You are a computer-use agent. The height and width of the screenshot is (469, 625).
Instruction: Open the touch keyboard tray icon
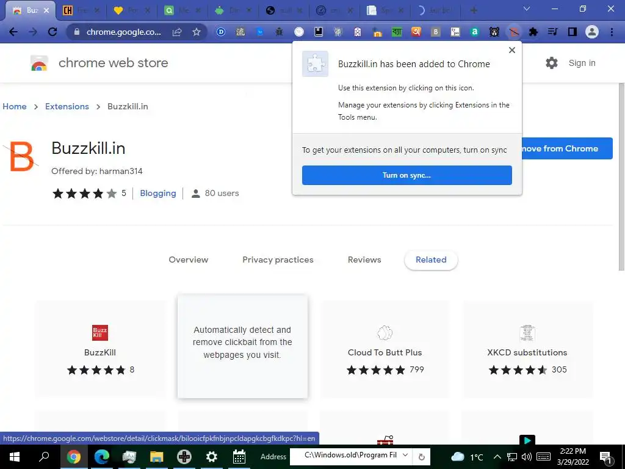click(543, 457)
